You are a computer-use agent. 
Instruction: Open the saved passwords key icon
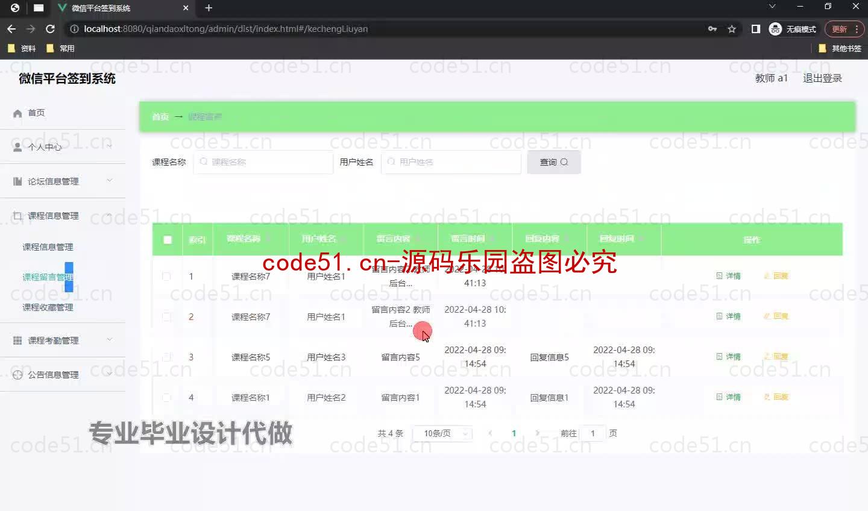pyautogui.click(x=712, y=29)
